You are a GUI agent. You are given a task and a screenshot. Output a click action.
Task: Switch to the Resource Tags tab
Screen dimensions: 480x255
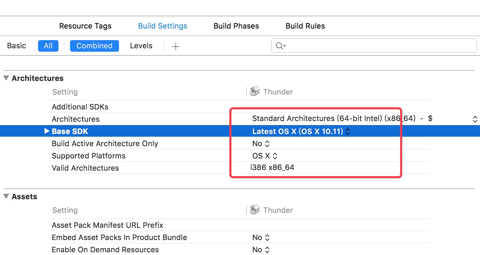85,26
